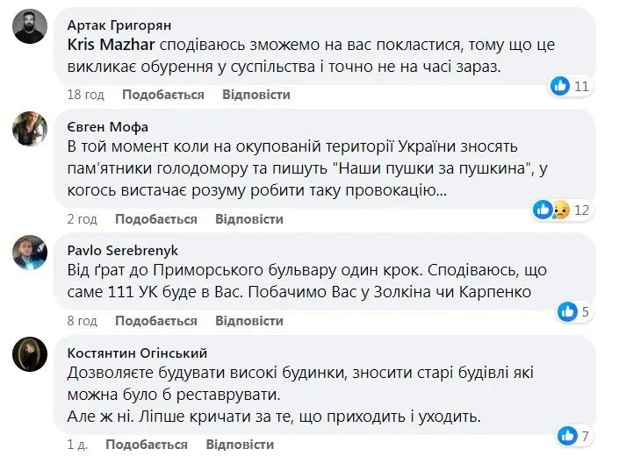619x456 pixels.
Task: Like Артак Григорян's comment via Подобається
Action: (162, 95)
